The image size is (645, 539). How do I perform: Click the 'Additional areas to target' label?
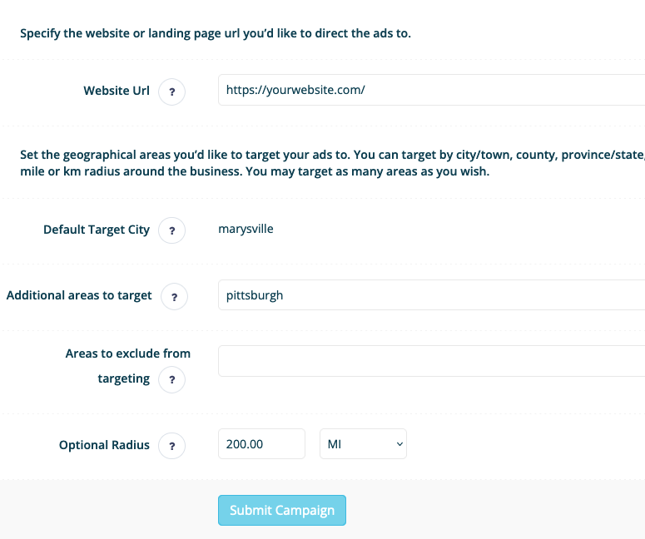(79, 295)
